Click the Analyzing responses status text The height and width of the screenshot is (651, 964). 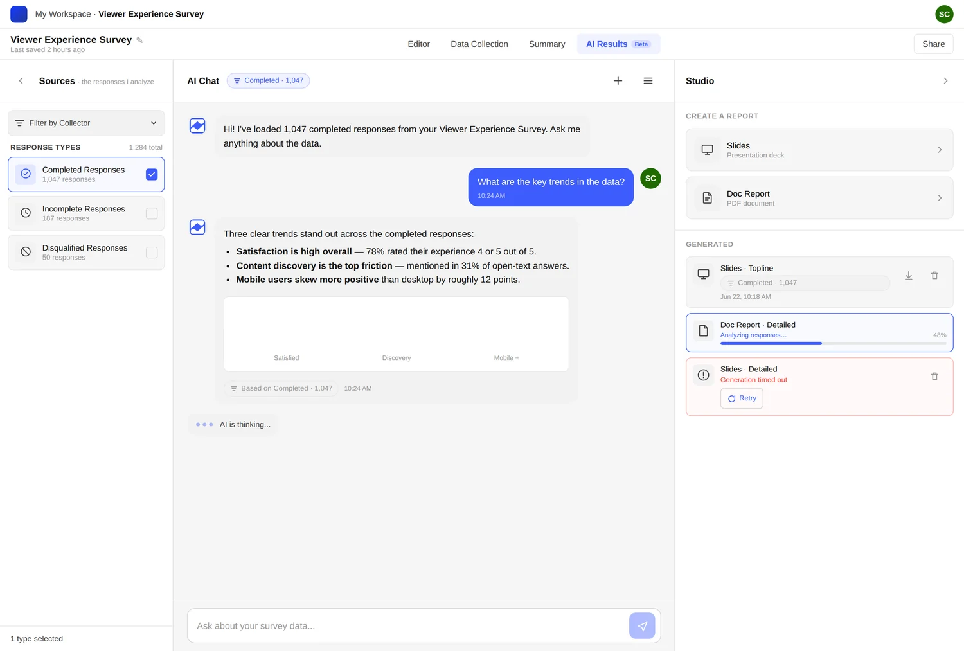pos(753,335)
